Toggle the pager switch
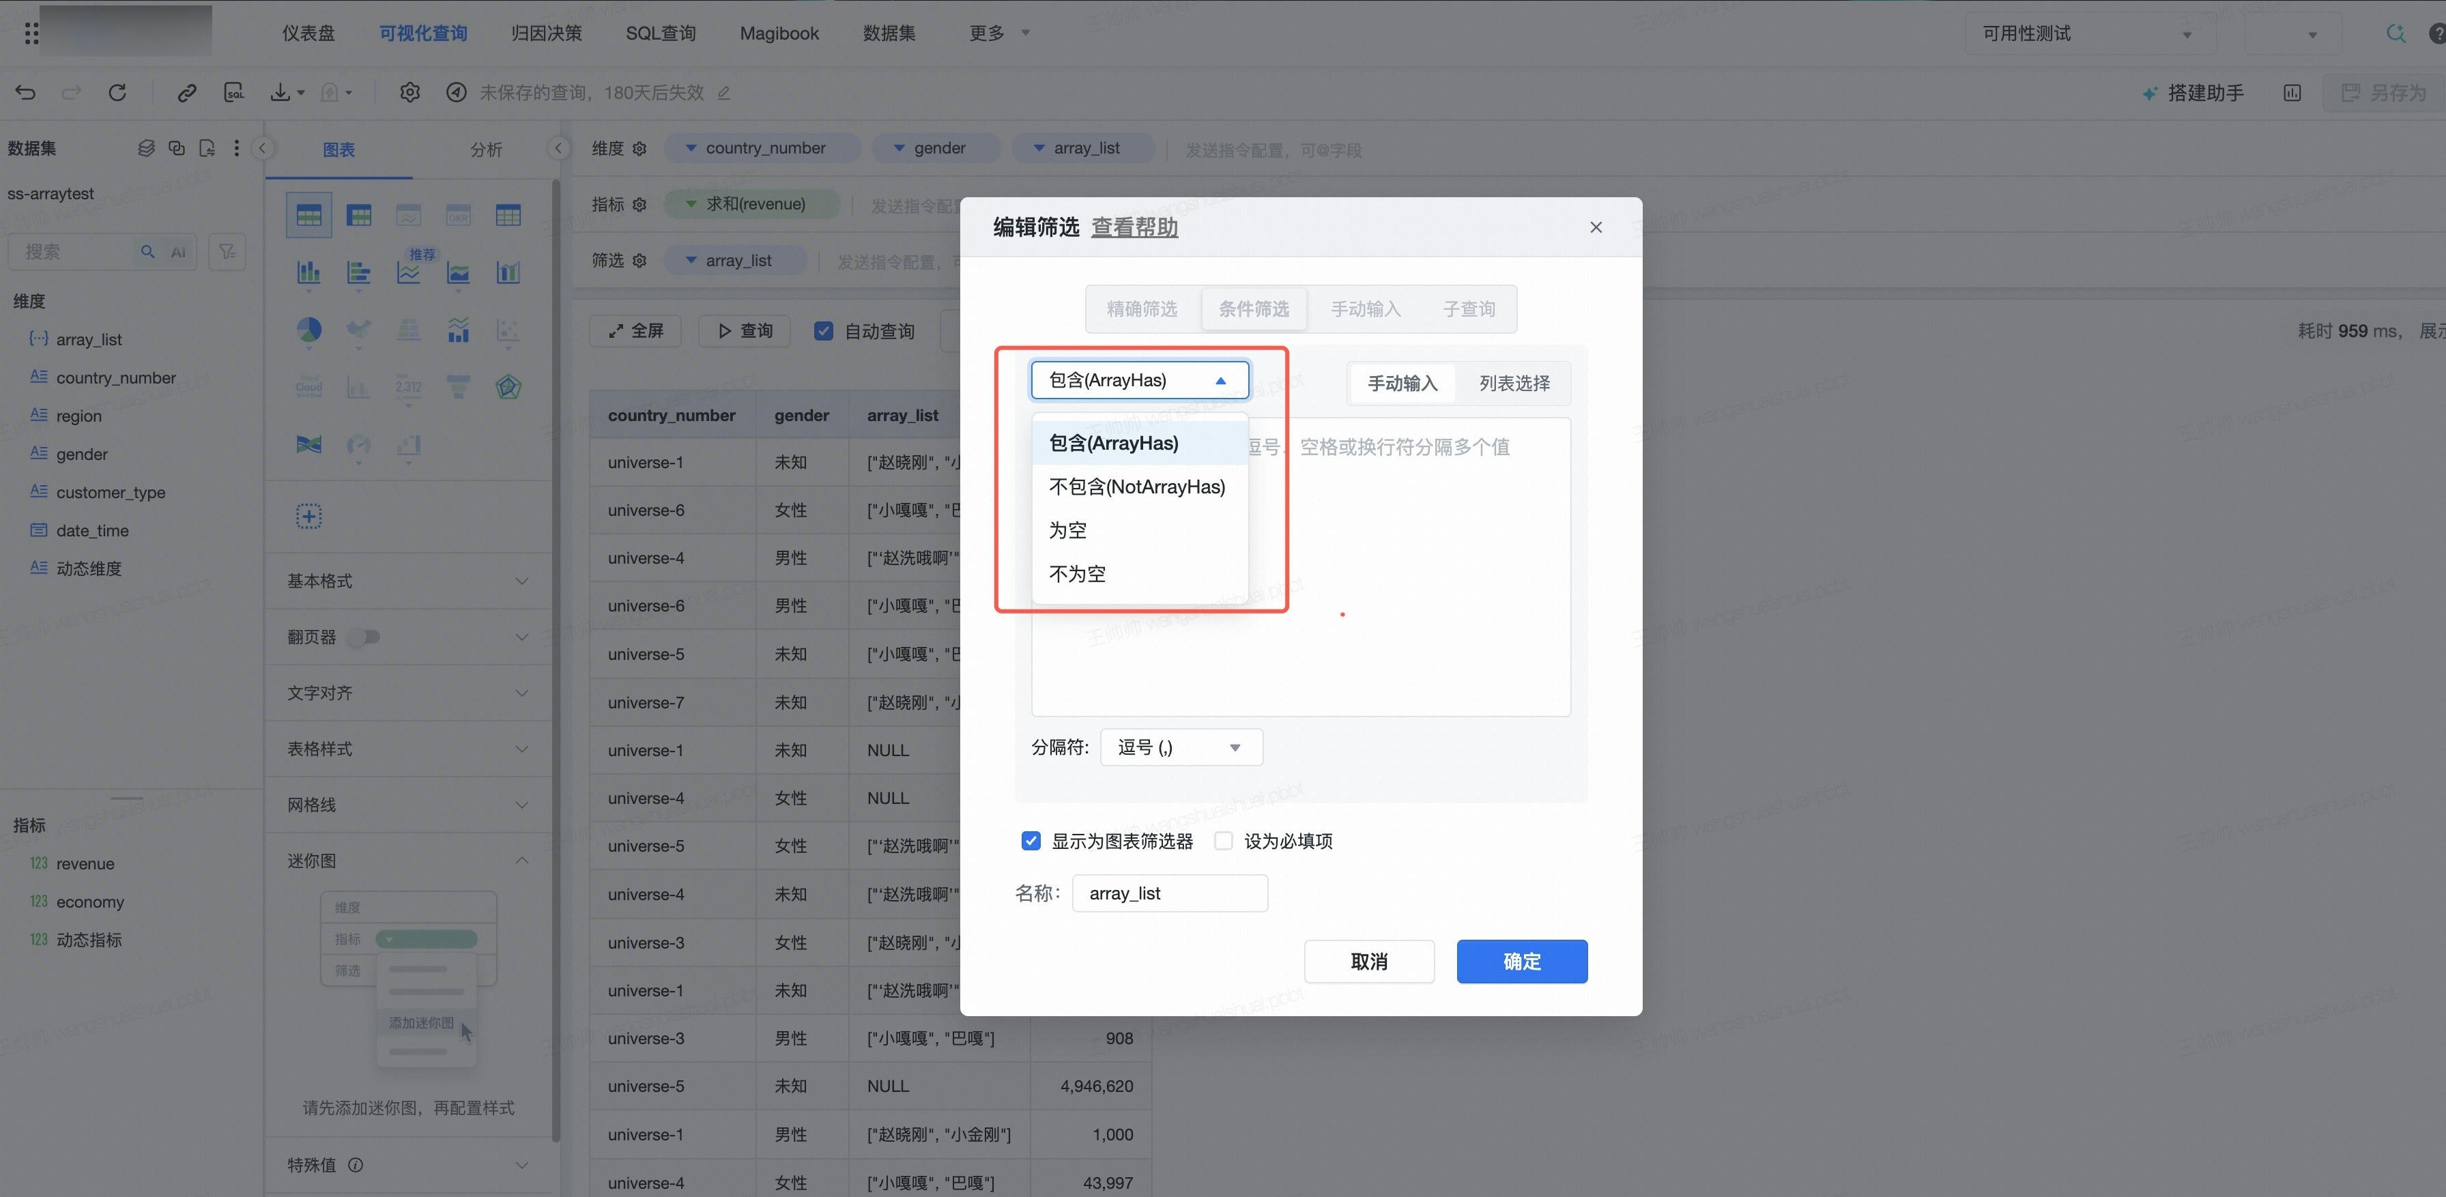This screenshot has width=2446, height=1197. coord(362,637)
